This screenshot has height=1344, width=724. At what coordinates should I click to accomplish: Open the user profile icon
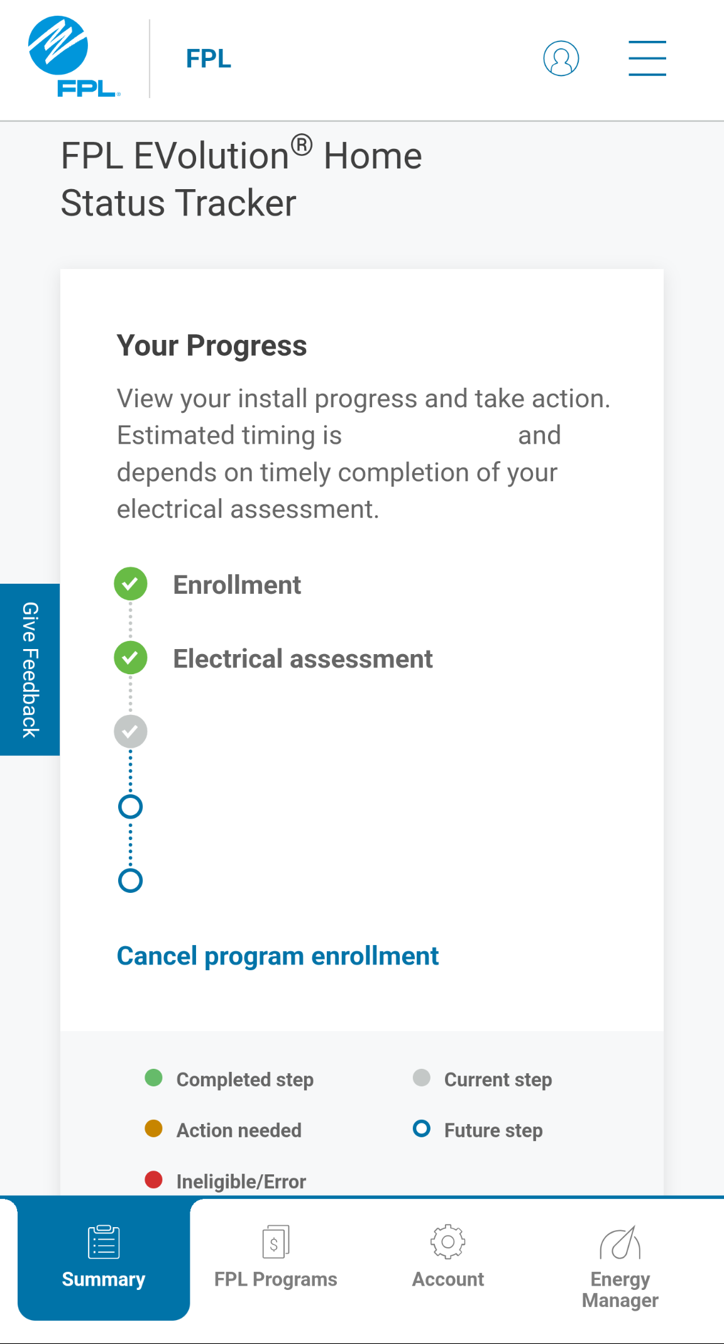coord(561,58)
